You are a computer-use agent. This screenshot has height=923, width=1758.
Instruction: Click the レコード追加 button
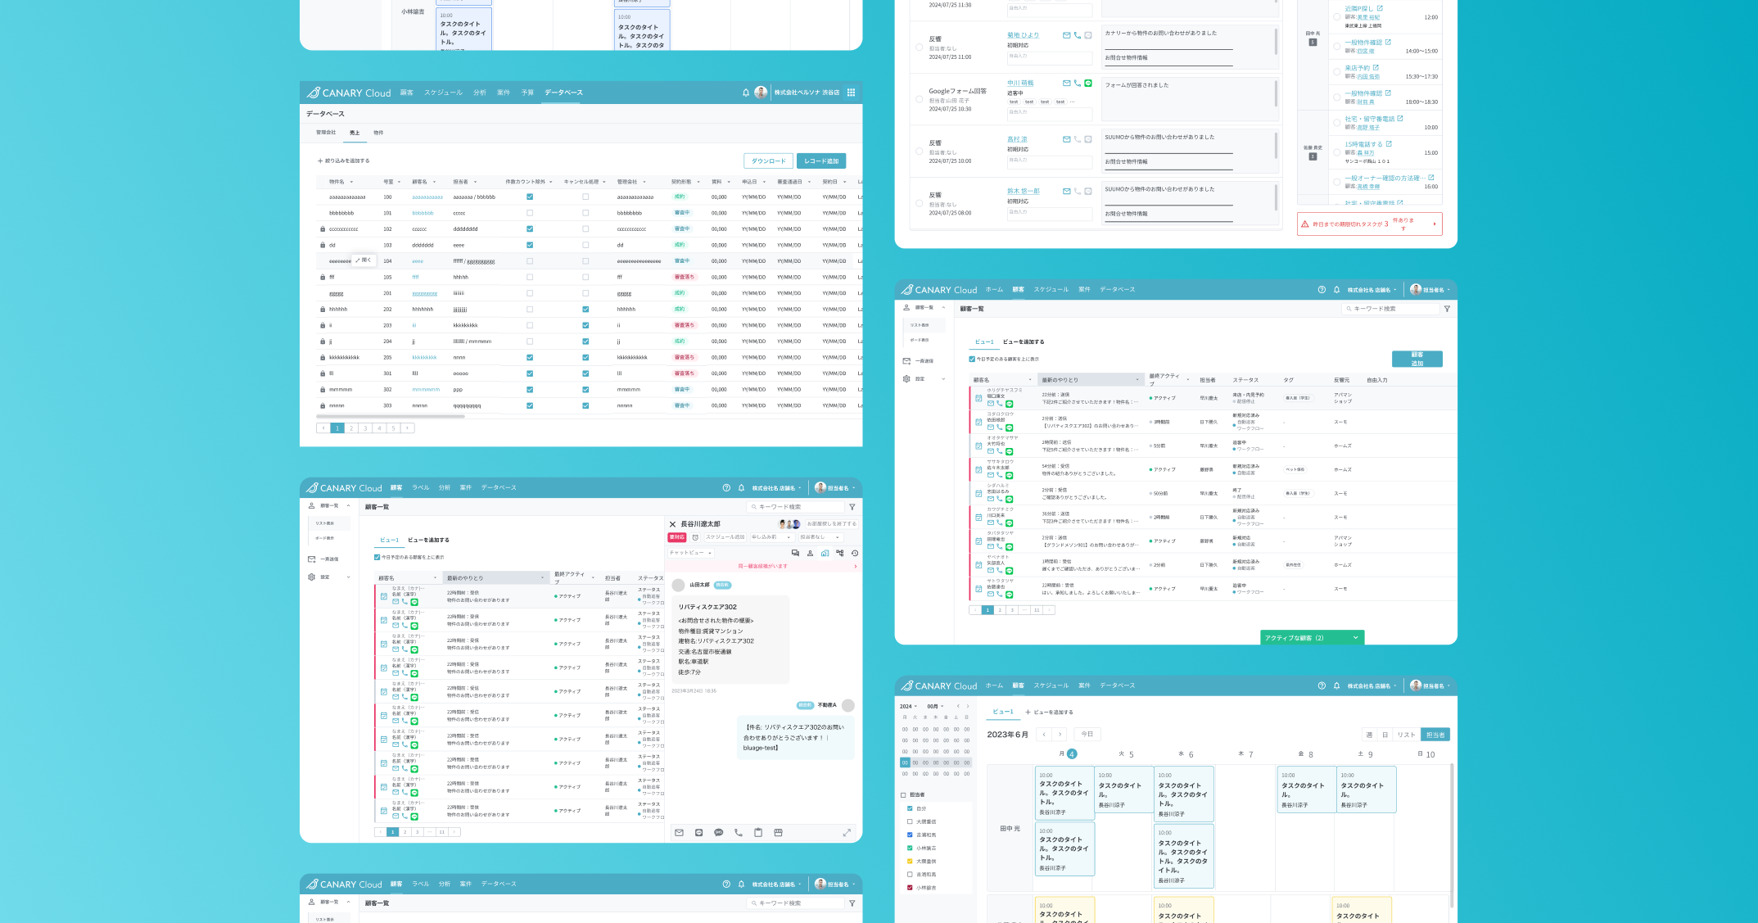coord(821,161)
